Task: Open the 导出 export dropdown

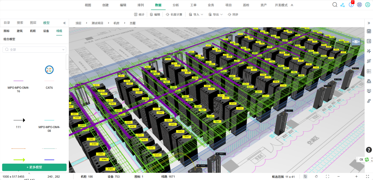Action: (215, 14)
